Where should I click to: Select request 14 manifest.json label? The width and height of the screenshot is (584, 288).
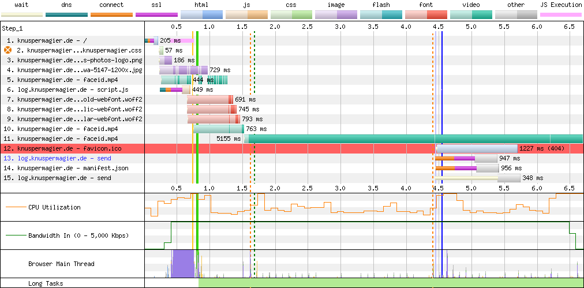[66, 168]
